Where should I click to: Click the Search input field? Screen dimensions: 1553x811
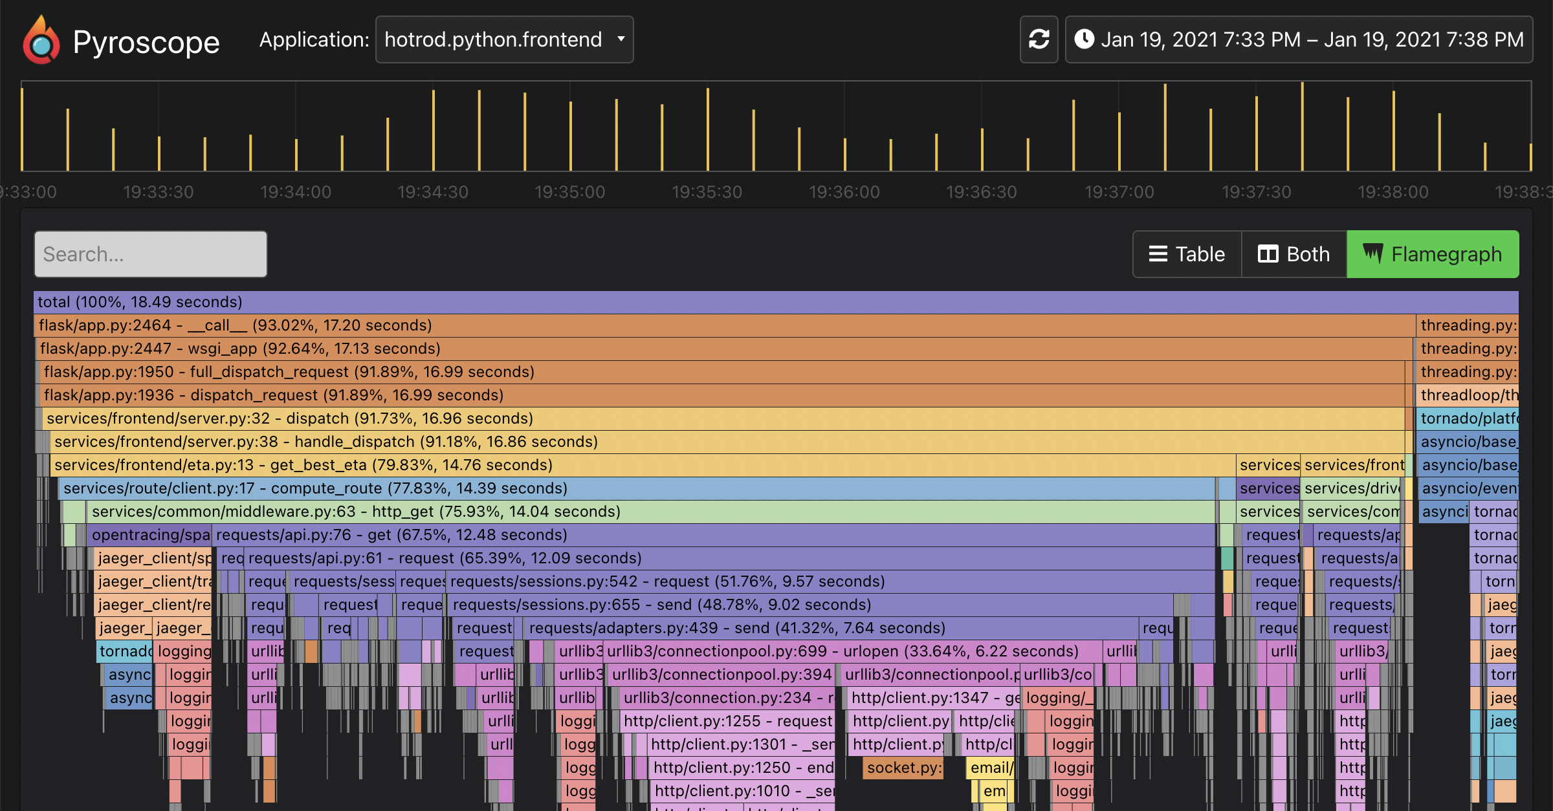click(152, 254)
